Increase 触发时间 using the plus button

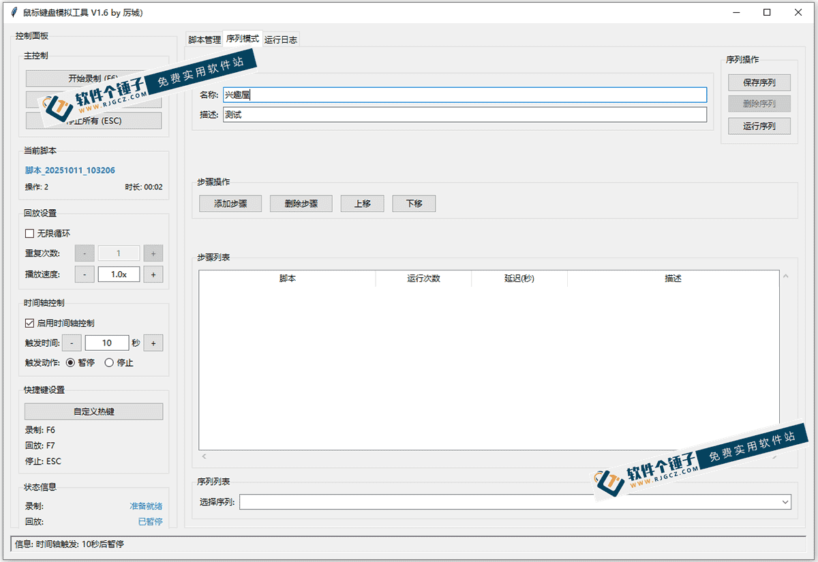pyautogui.click(x=153, y=343)
